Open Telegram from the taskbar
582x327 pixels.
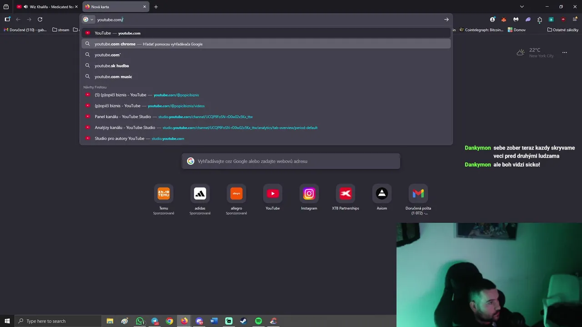click(x=155, y=321)
